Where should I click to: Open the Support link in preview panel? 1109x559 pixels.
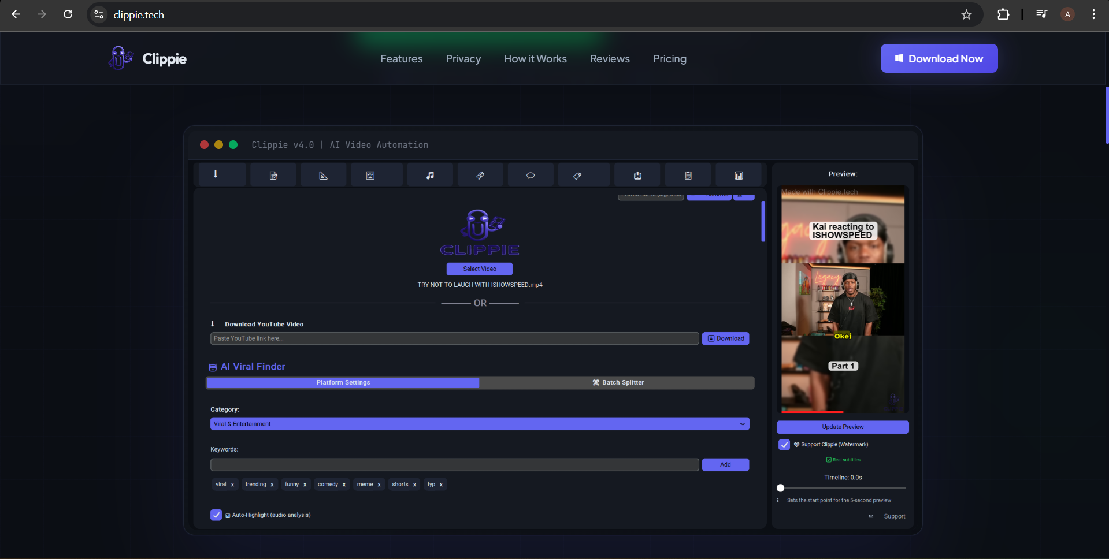coord(895,516)
